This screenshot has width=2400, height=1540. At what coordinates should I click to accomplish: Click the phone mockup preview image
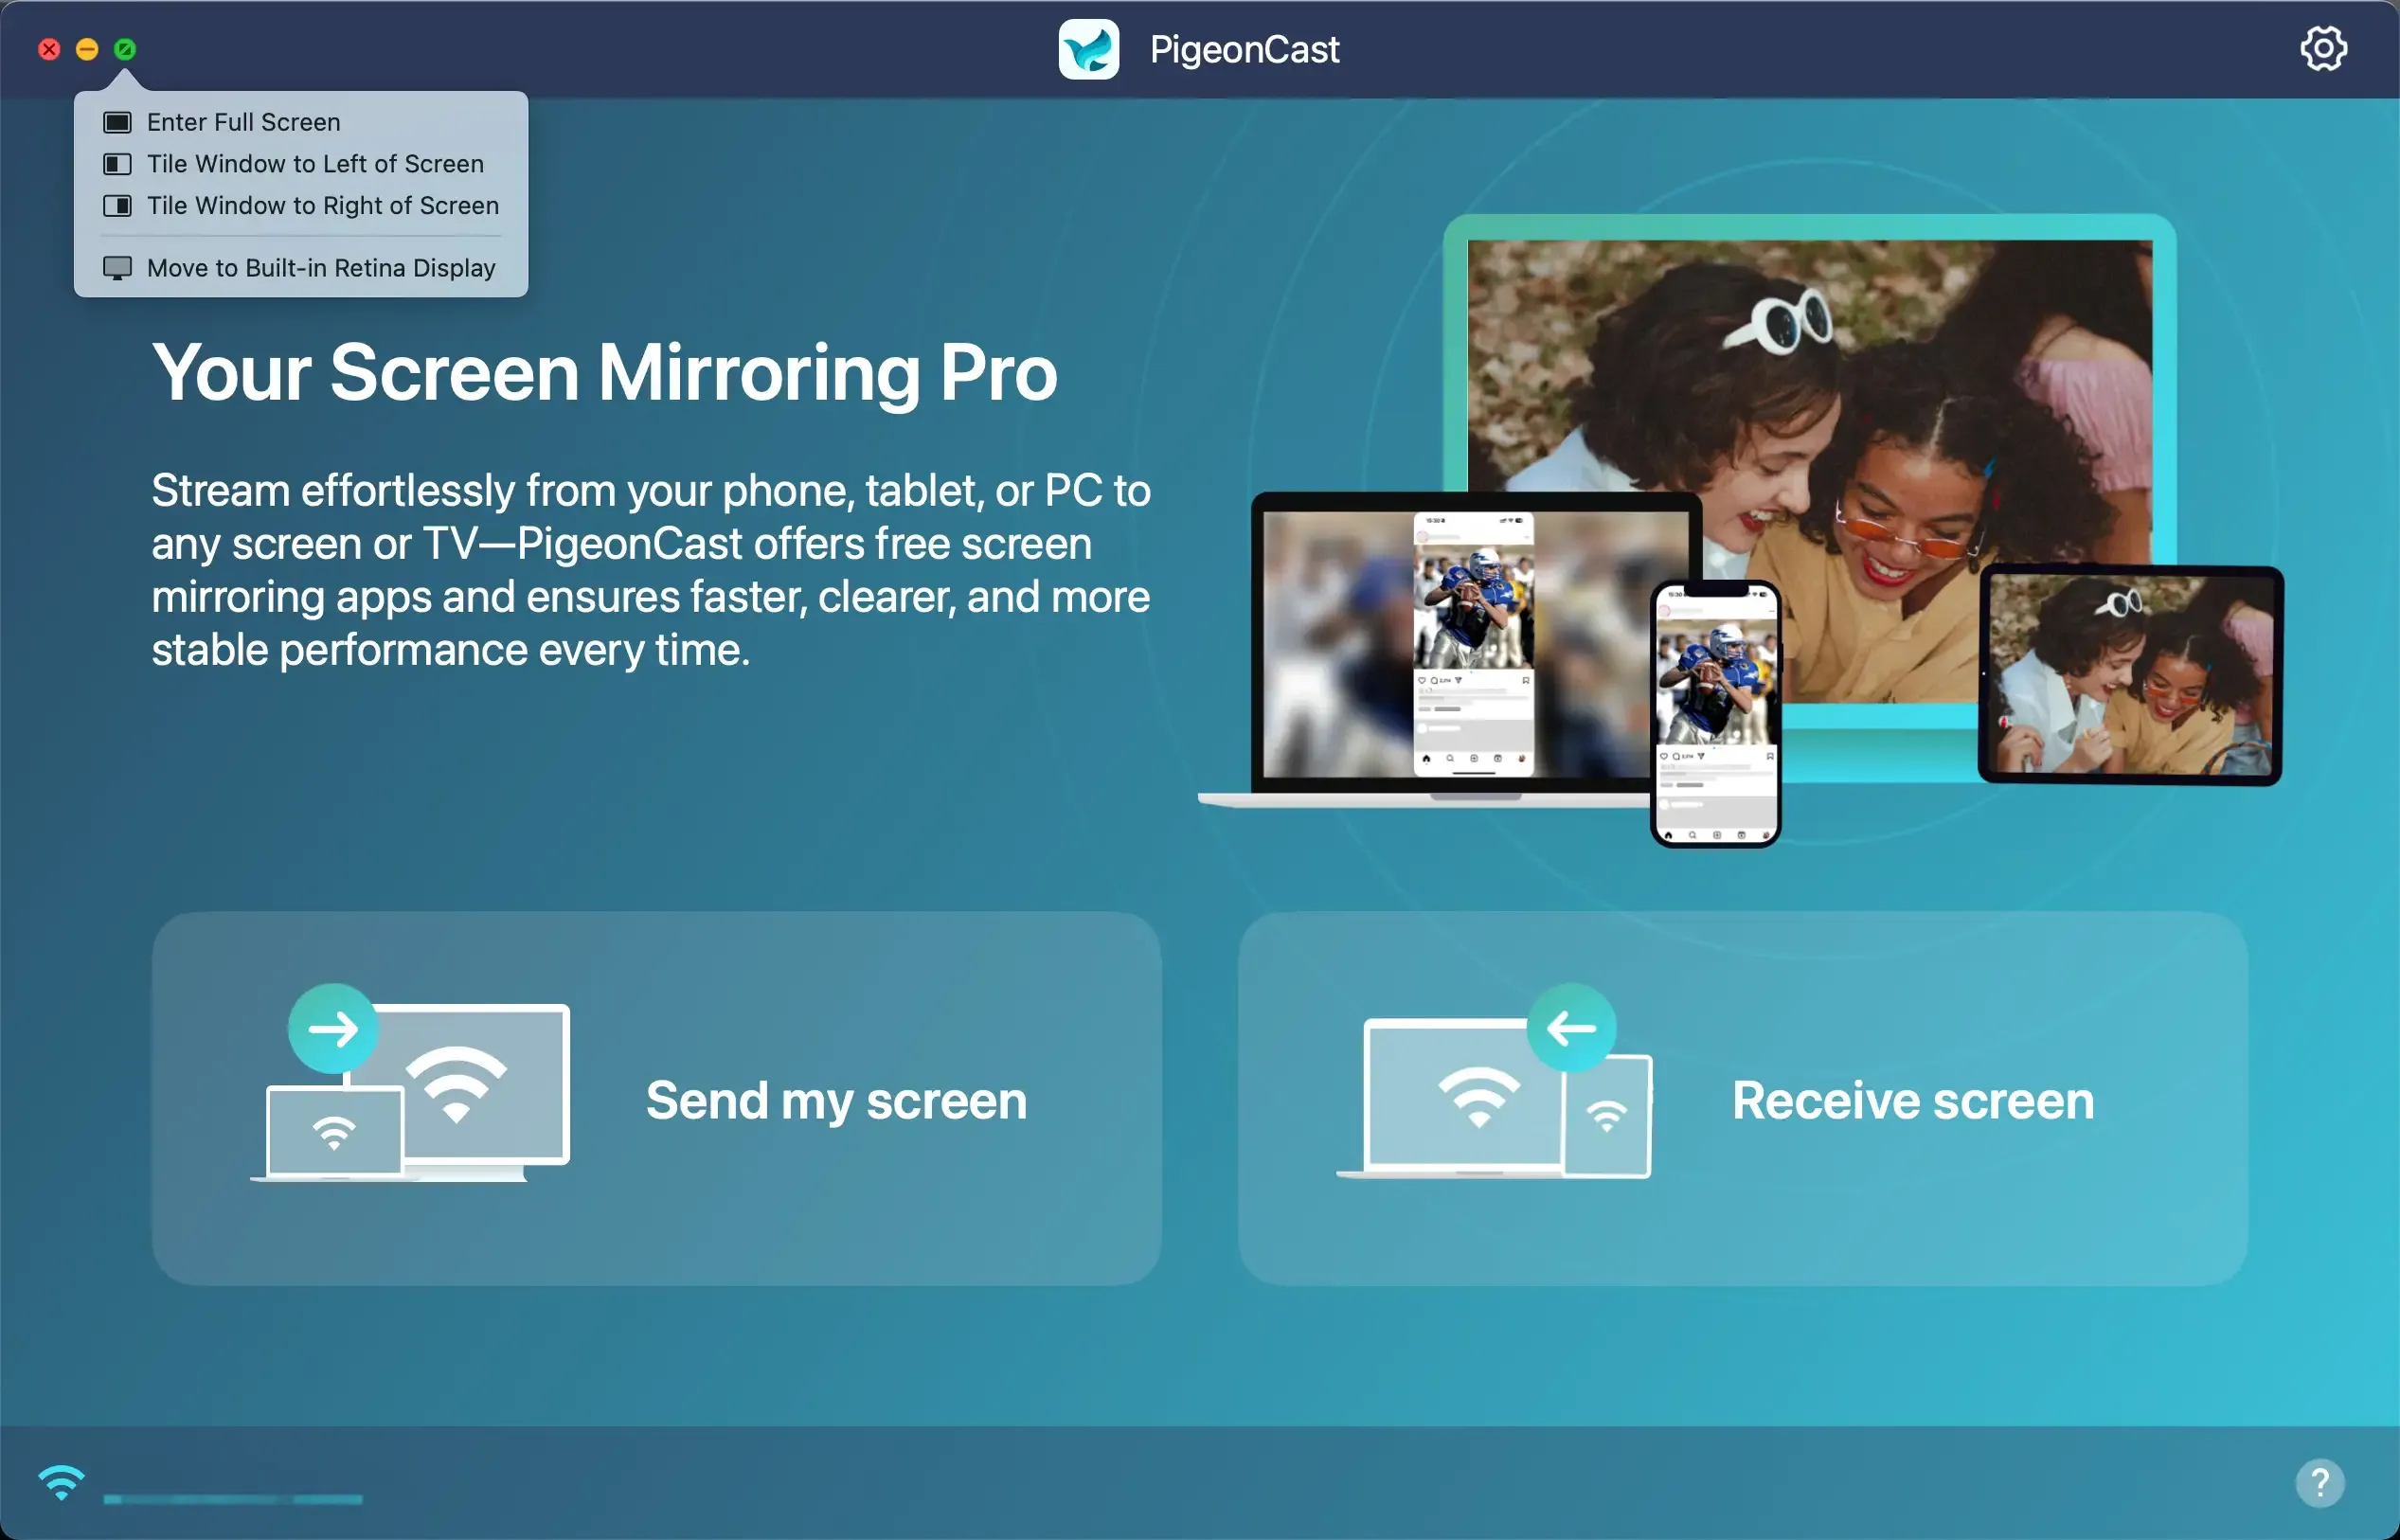click(x=1716, y=714)
